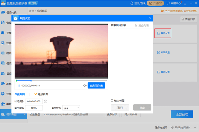Viewport: 199px width, 132px height.
Task: Click the 注册/登录 user icon
Action: click(132, 3)
